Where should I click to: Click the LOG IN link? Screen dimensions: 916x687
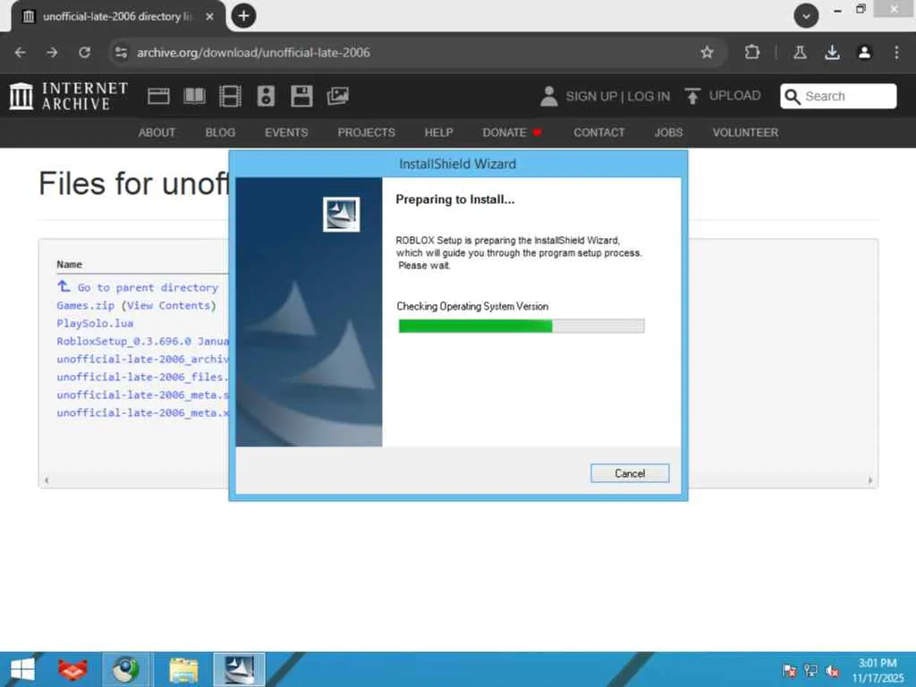tap(649, 97)
